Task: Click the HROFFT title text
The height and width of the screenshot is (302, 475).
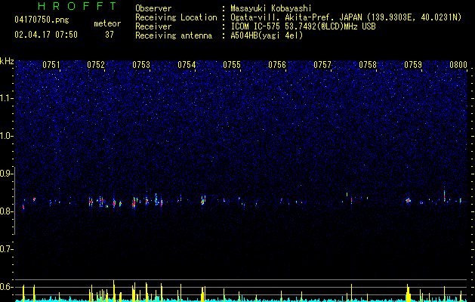Action: pyautogui.click(x=78, y=6)
